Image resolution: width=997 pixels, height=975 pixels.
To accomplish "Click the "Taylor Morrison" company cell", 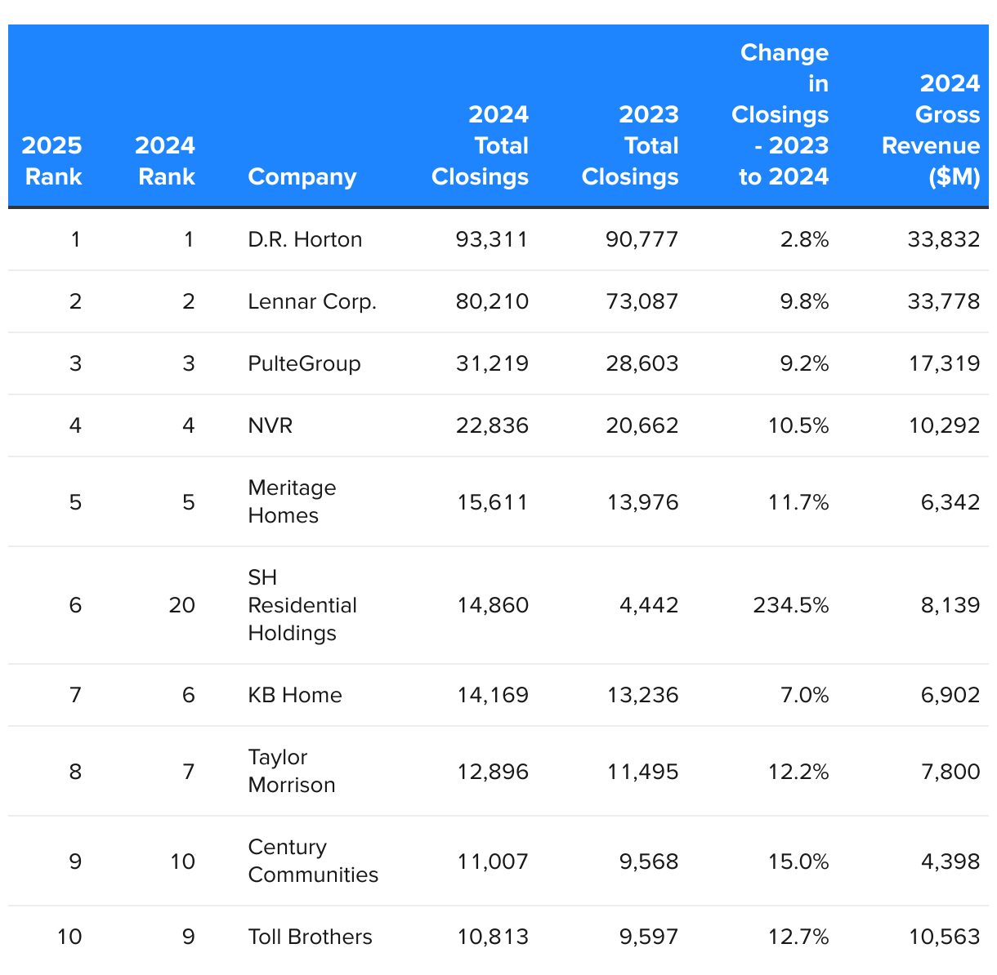I will coord(292,771).
